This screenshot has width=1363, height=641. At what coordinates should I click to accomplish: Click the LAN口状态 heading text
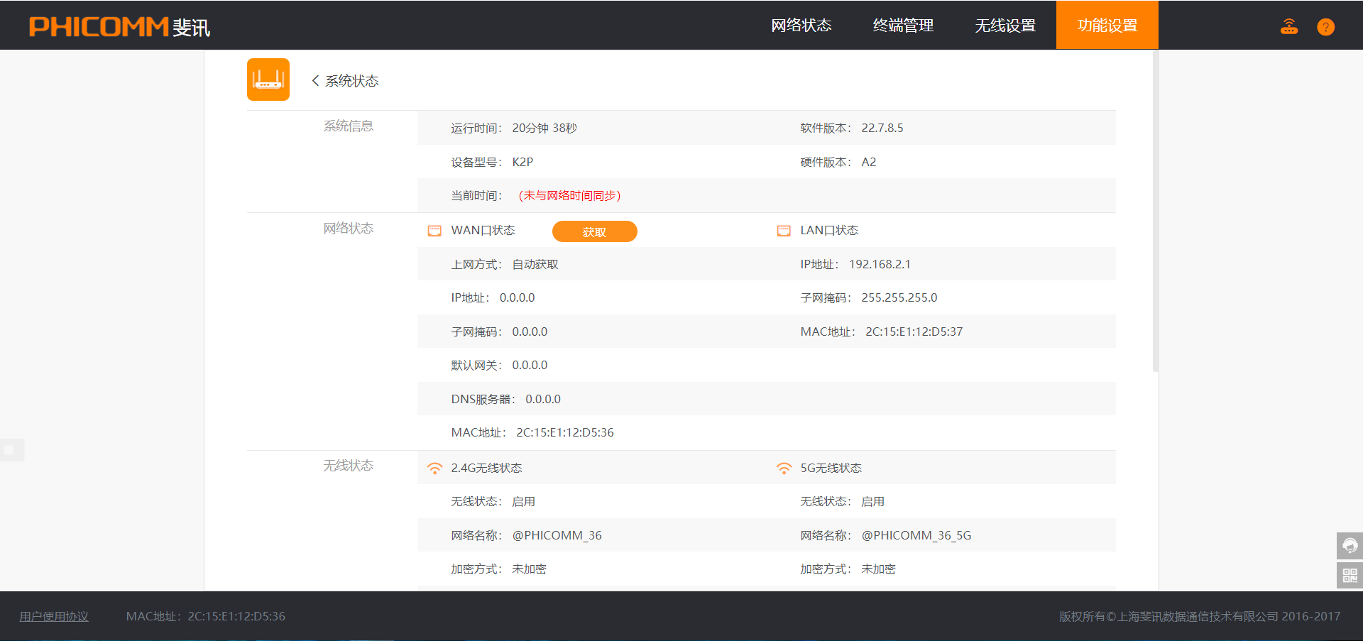829,230
